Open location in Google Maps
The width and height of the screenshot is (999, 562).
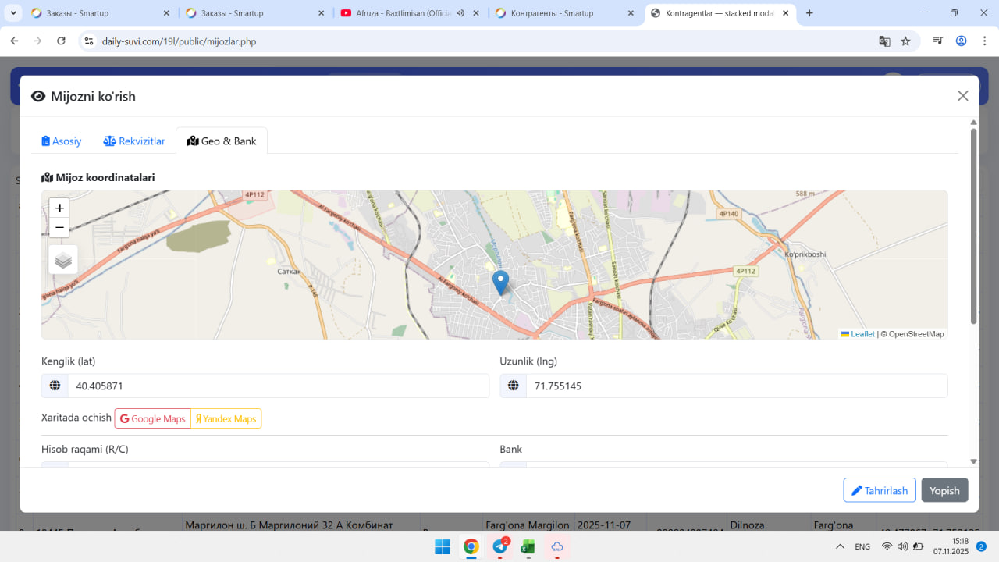pyautogui.click(x=153, y=419)
